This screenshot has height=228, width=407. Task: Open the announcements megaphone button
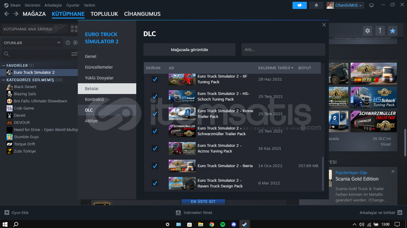coord(300,5)
